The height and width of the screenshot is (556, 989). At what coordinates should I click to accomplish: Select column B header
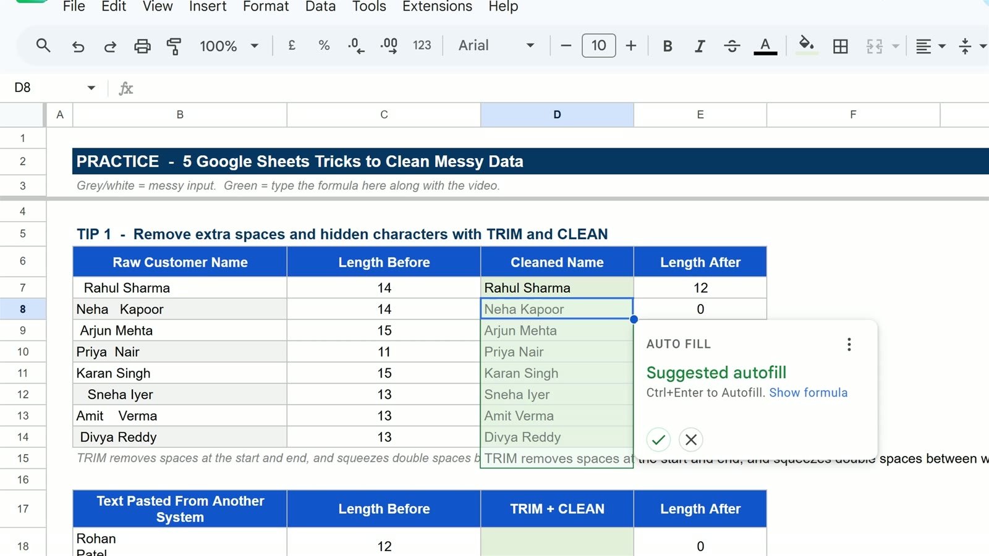coord(180,115)
